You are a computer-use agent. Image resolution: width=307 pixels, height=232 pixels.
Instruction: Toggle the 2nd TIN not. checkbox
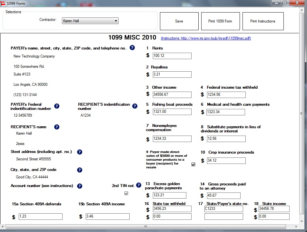pyautogui.click(x=126, y=193)
